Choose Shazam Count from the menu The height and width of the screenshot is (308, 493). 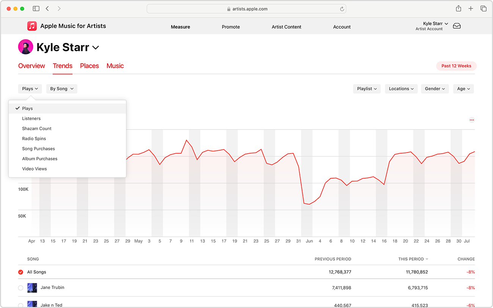coord(37,128)
